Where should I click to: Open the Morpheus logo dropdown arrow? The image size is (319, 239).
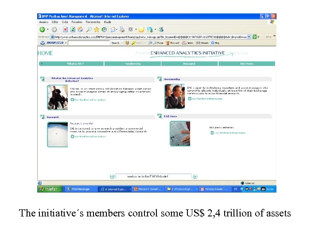66,43
